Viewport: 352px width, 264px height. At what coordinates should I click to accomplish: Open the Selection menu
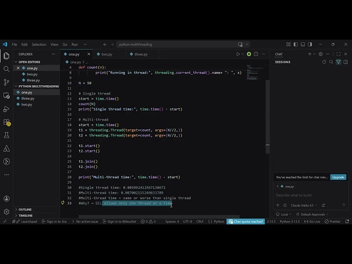[39, 45]
